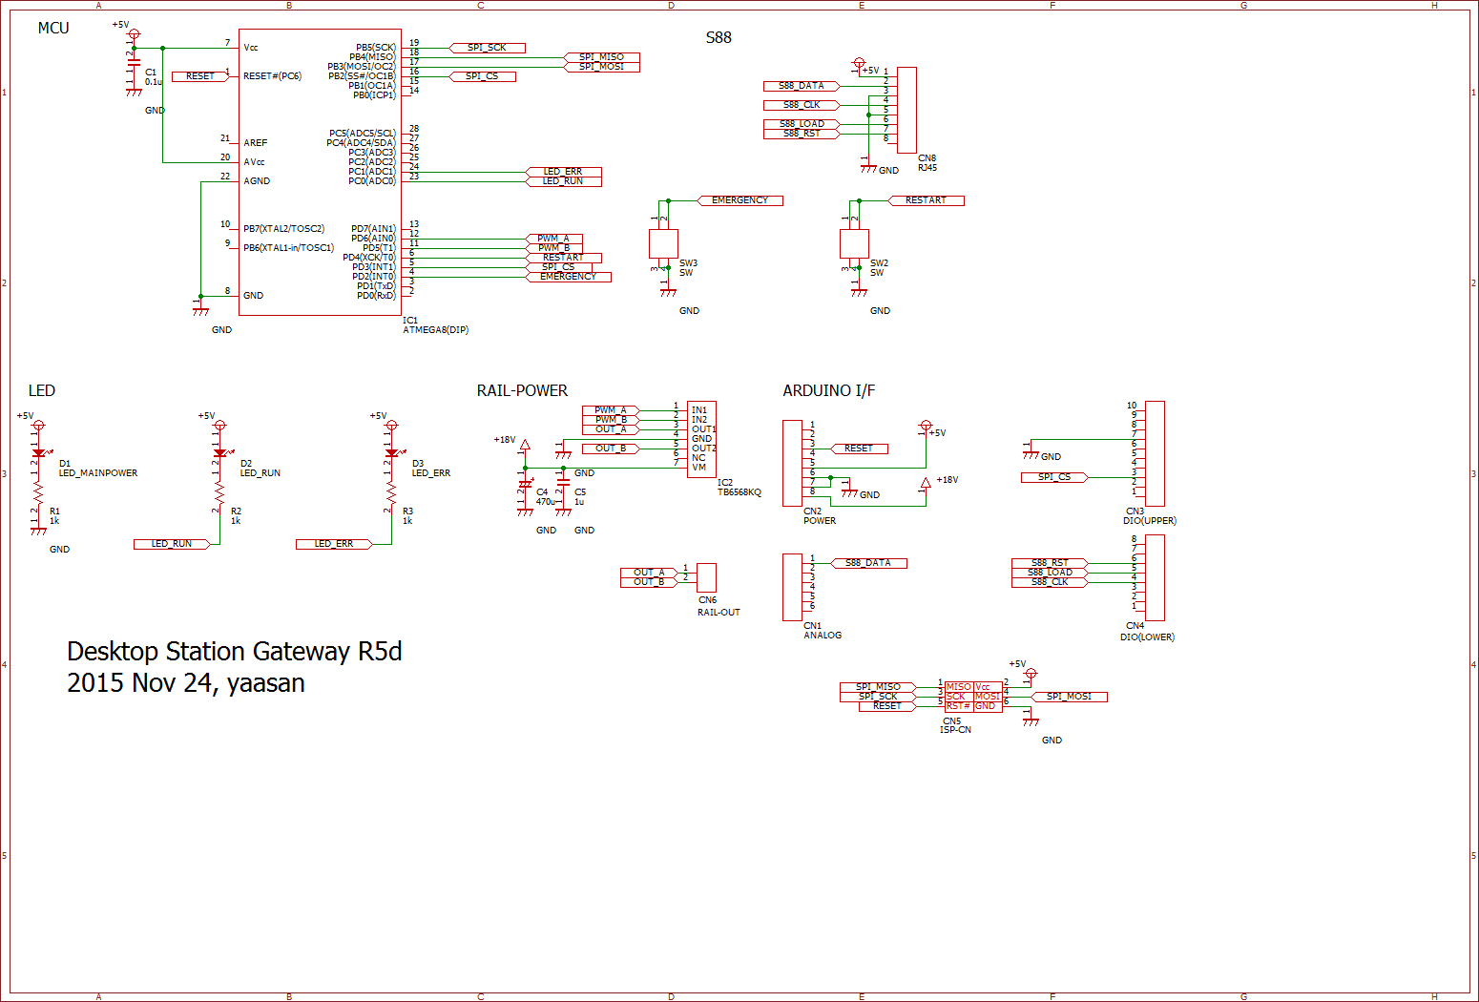Screen dimensions: 1479x1002
Task: Click the ATMEGA8(DIP) part label
Action: pyautogui.click(x=435, y=330)
